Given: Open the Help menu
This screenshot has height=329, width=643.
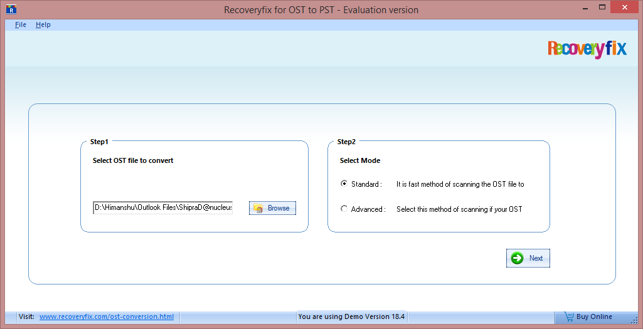Looking at the screenshot, I should pyautogui.click(x=43, y=24).
